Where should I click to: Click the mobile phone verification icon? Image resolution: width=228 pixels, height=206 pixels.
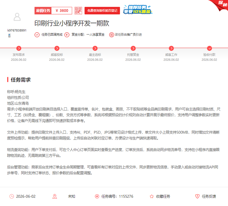point(9,35)
